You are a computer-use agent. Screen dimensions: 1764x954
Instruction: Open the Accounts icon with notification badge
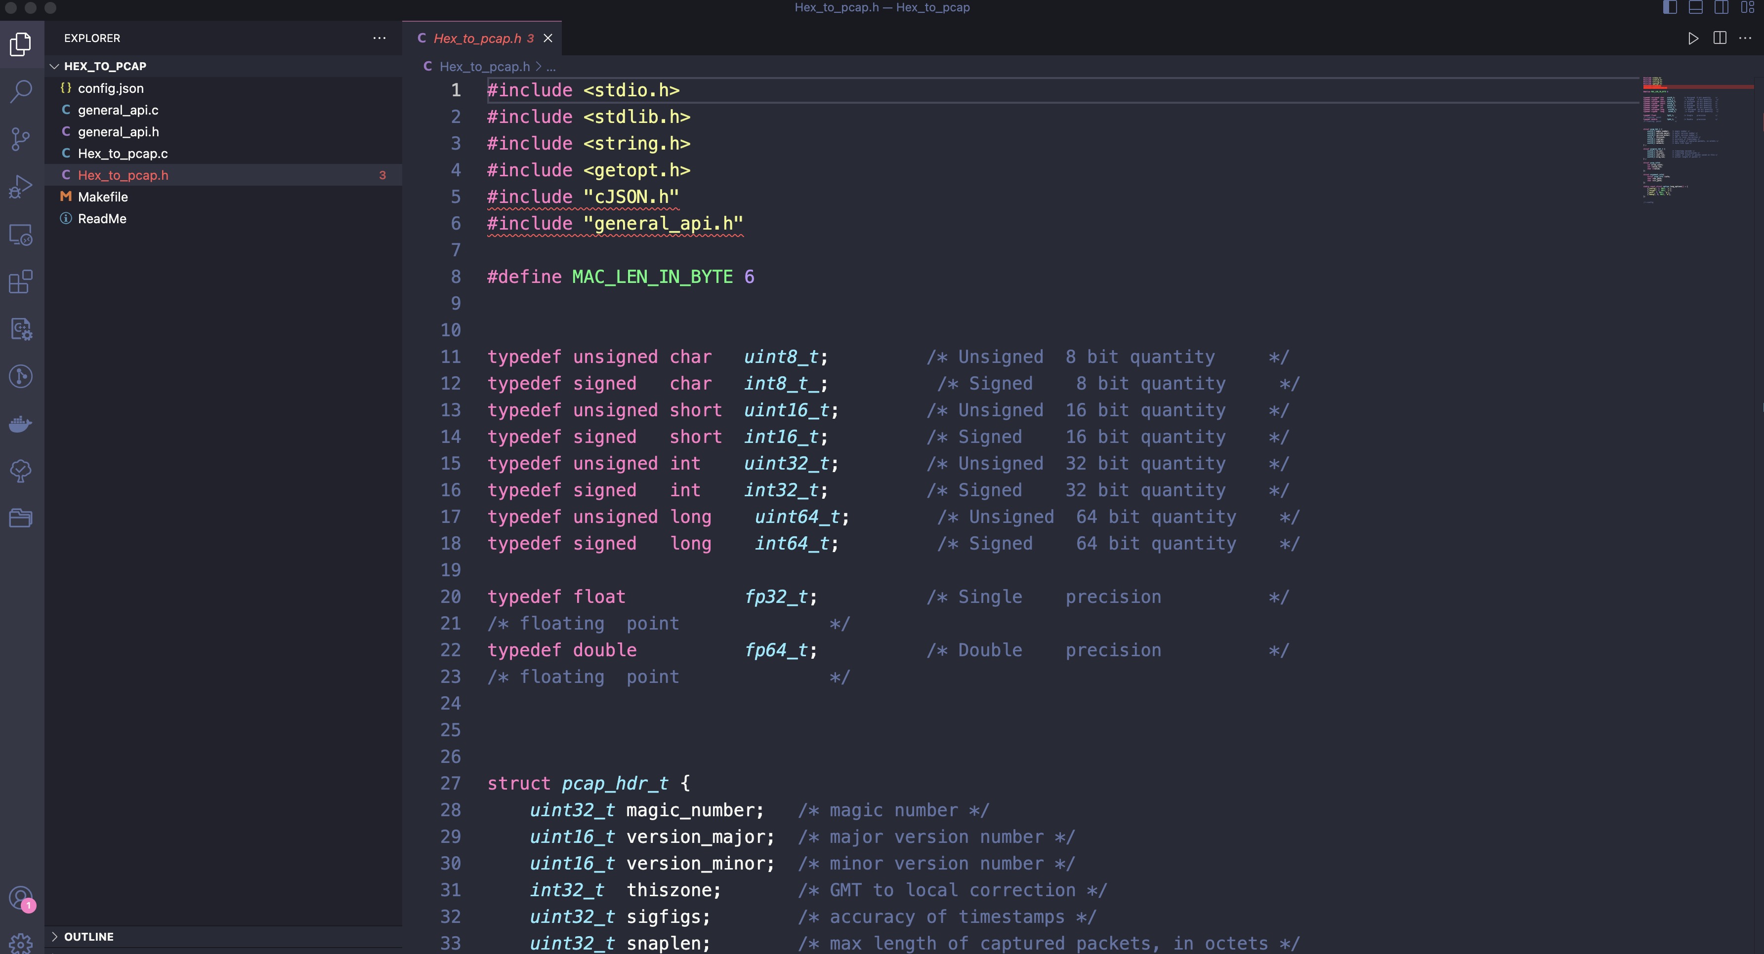[21, 898]
